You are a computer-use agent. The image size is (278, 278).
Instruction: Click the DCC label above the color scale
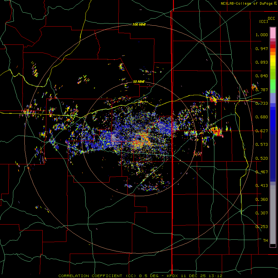[271, 19]
